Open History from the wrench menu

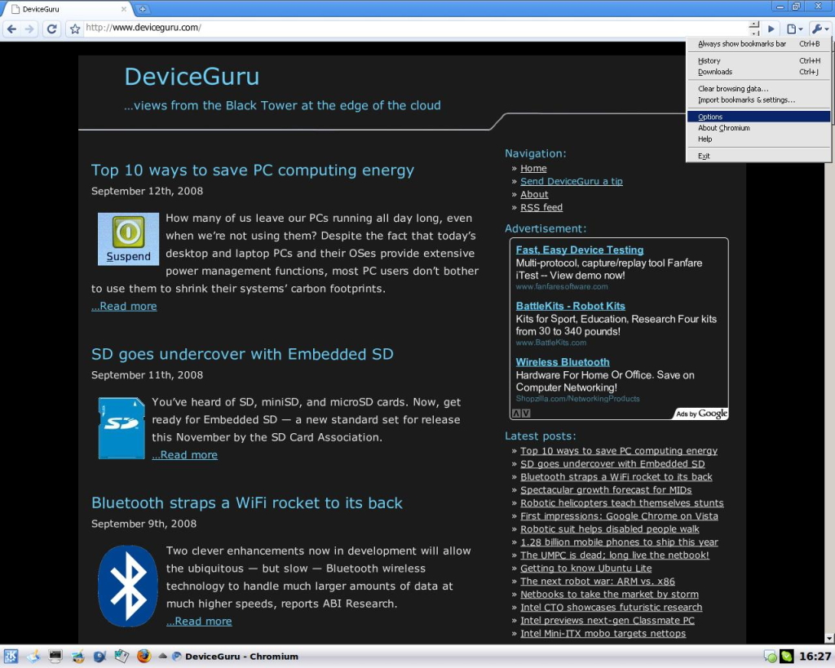759,60
